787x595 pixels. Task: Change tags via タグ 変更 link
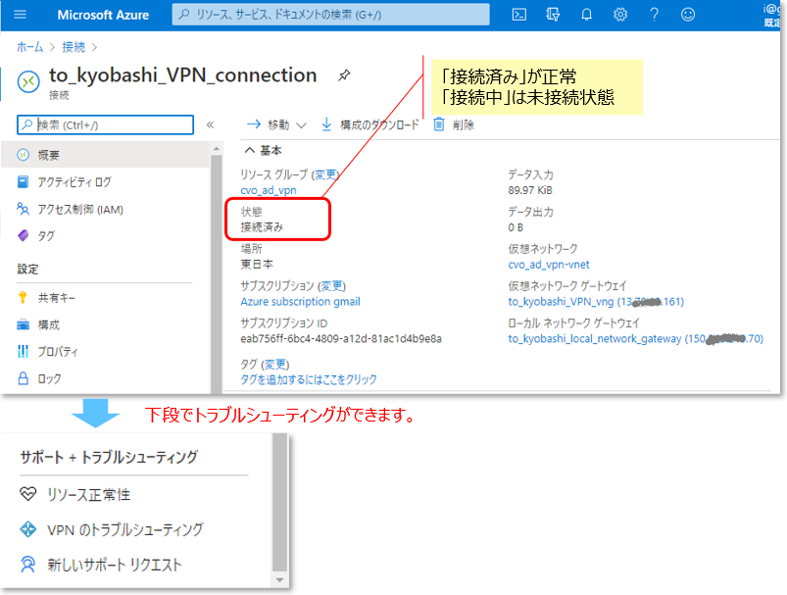276,364
